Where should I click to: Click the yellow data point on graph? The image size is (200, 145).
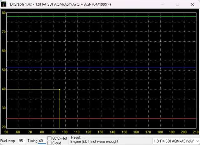(x=60, y=90)
